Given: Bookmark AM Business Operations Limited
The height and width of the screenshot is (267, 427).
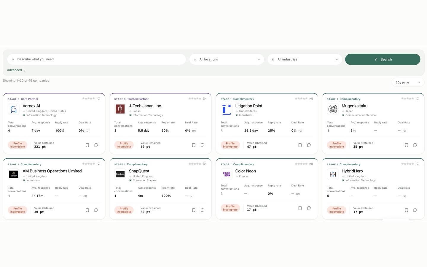Looking at the screenshot, I should click(x=87, y=210).
